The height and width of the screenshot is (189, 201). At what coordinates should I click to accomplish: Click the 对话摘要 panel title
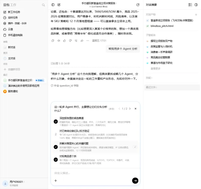151,5
